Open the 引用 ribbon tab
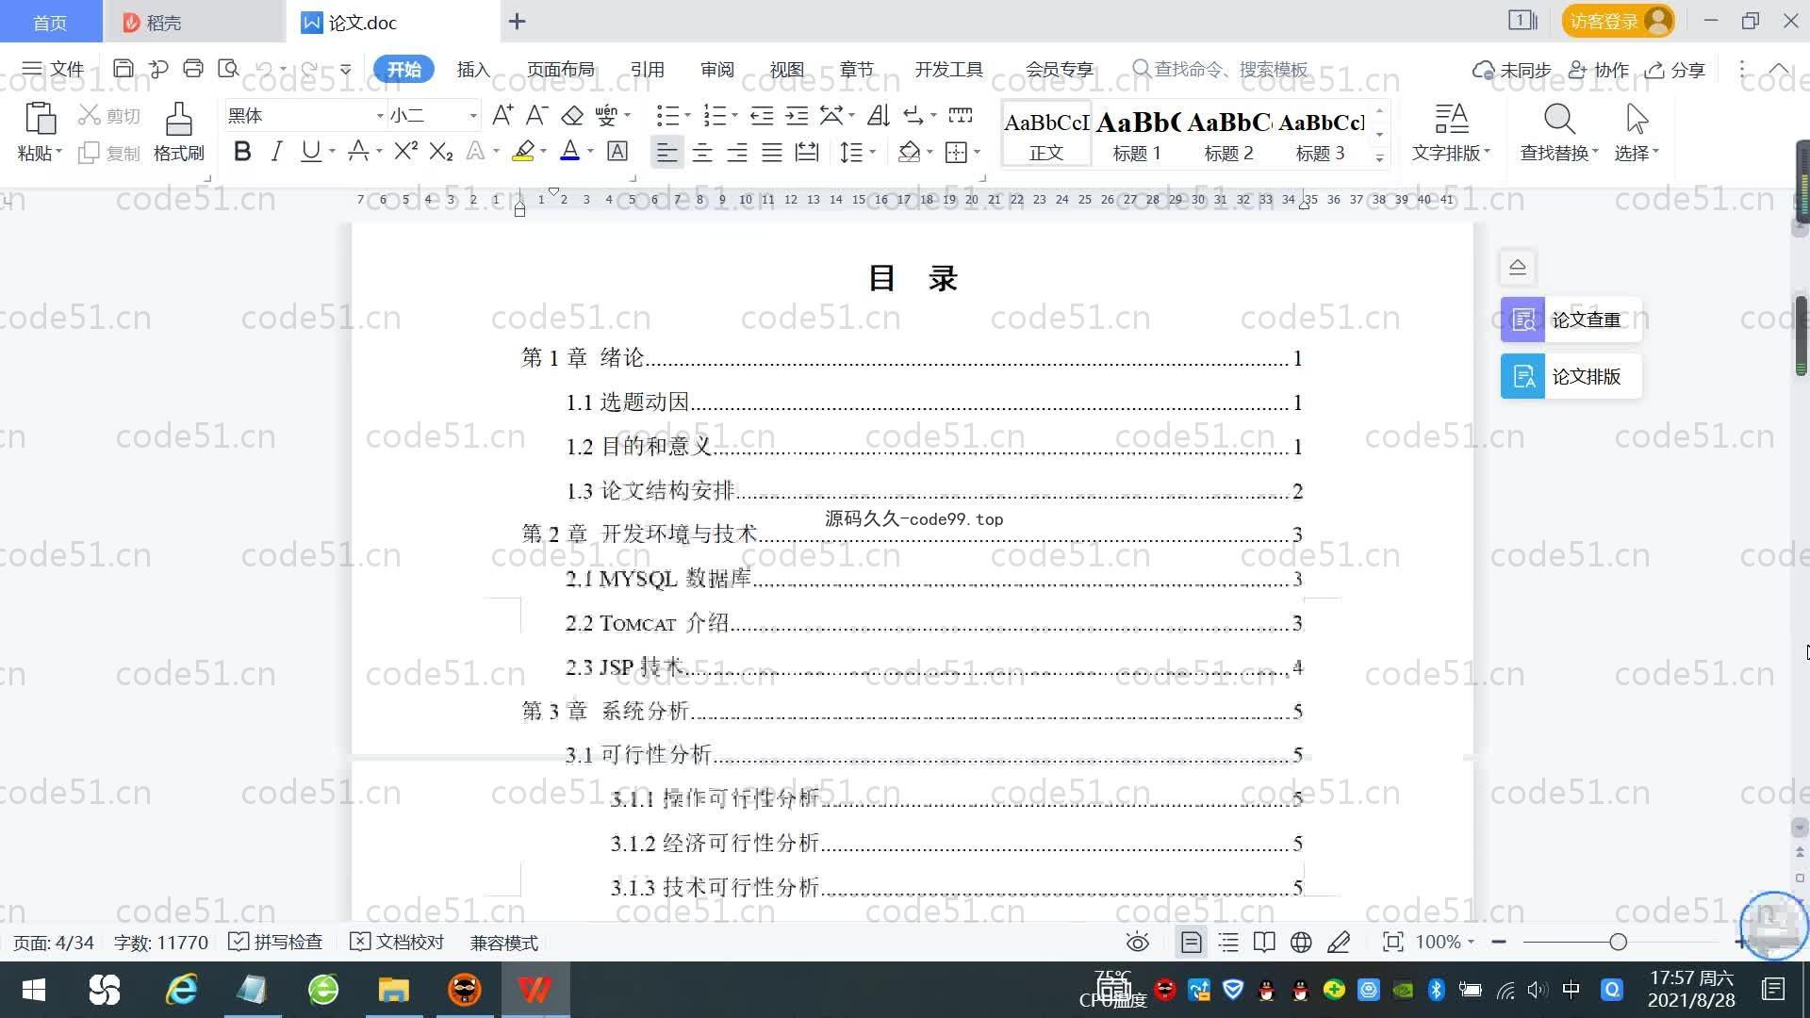This screenshot has width=1810, height=1018. pyautogui.click(x=648, y=69)
